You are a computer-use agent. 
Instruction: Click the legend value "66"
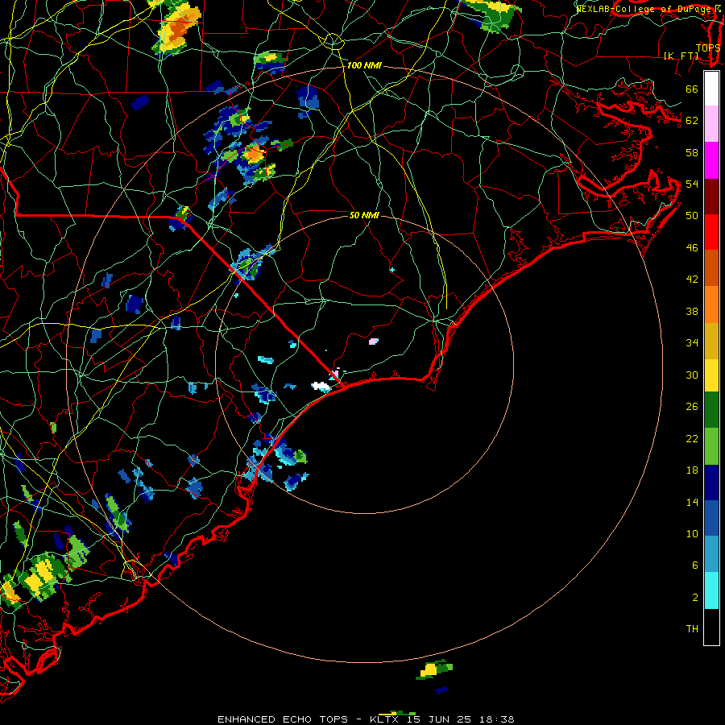pyautogui.click(x=692, y=89)
